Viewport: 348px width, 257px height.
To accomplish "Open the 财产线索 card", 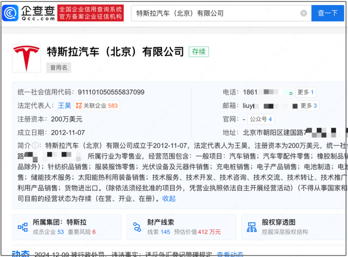I will coord(181,227).
